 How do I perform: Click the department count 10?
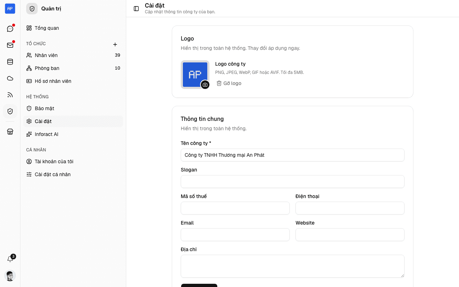pyautogui.click(x=117, y=68)
